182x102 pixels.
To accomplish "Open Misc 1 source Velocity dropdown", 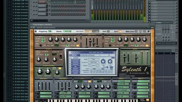I will tap(124, 81).
